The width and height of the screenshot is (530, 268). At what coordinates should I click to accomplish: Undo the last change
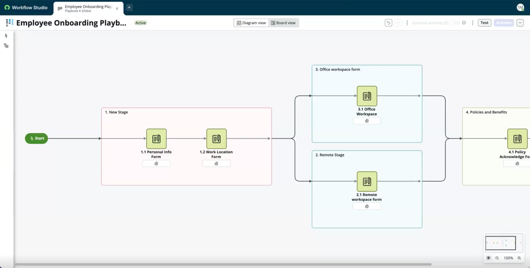[x=388, y=23]
